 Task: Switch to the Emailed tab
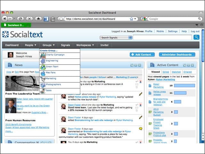click(x=187, y=72)
